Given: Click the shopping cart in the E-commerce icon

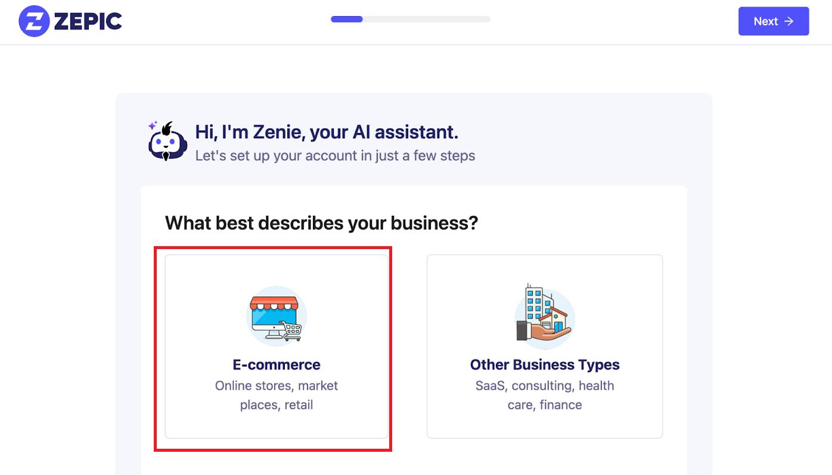Looking at the screenshot, I should coord(291,330).
